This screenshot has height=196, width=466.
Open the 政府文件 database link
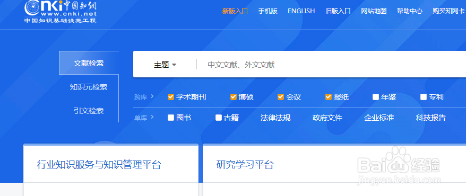327,118
